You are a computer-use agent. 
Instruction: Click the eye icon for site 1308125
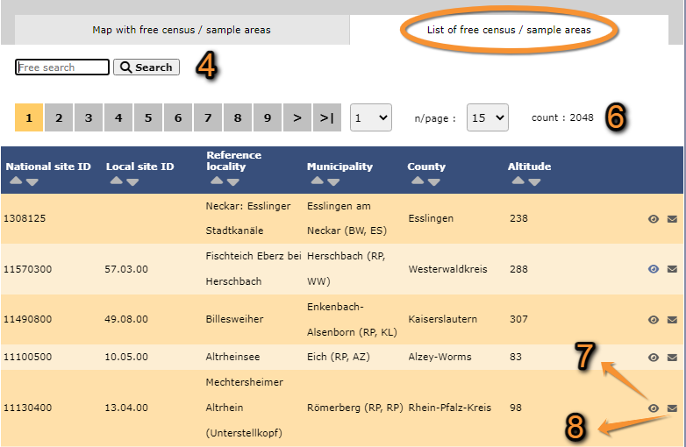(x=654, y=219)
